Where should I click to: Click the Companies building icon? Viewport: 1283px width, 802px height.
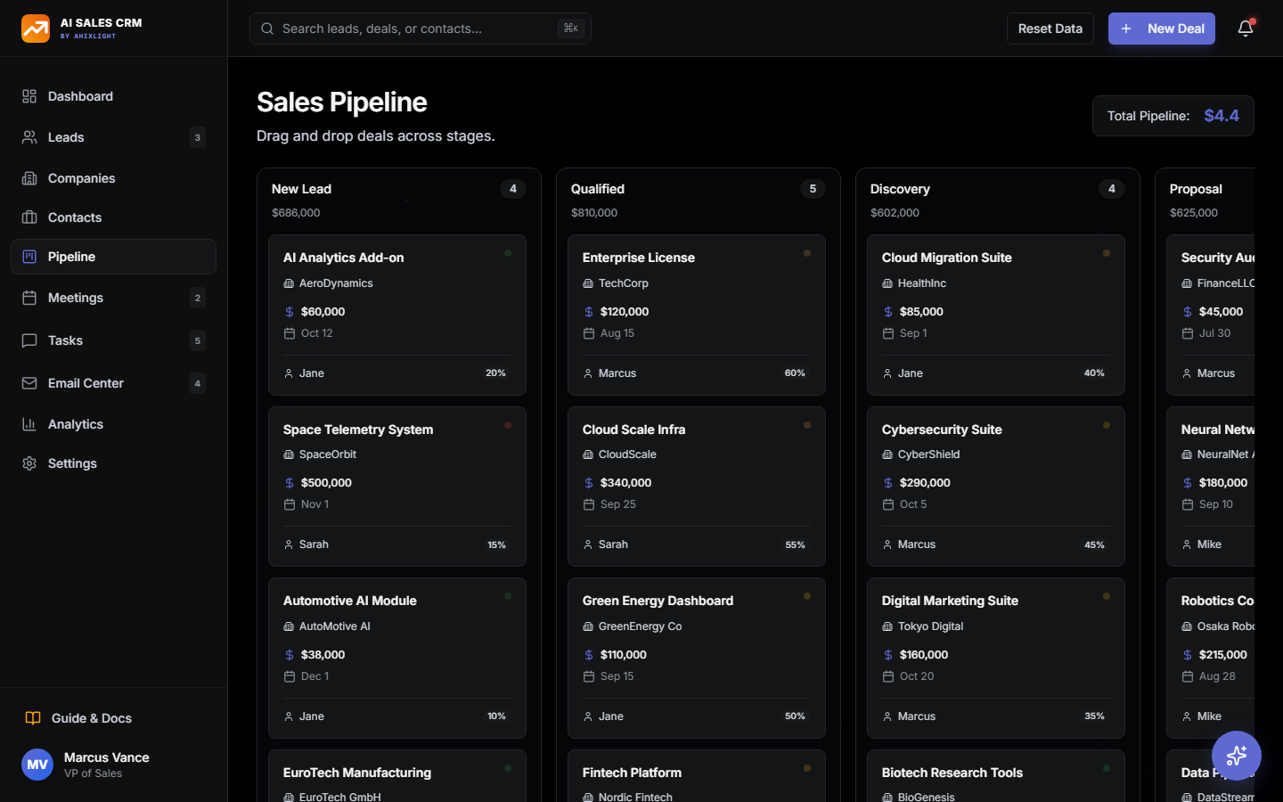click(x=29, y=178)
